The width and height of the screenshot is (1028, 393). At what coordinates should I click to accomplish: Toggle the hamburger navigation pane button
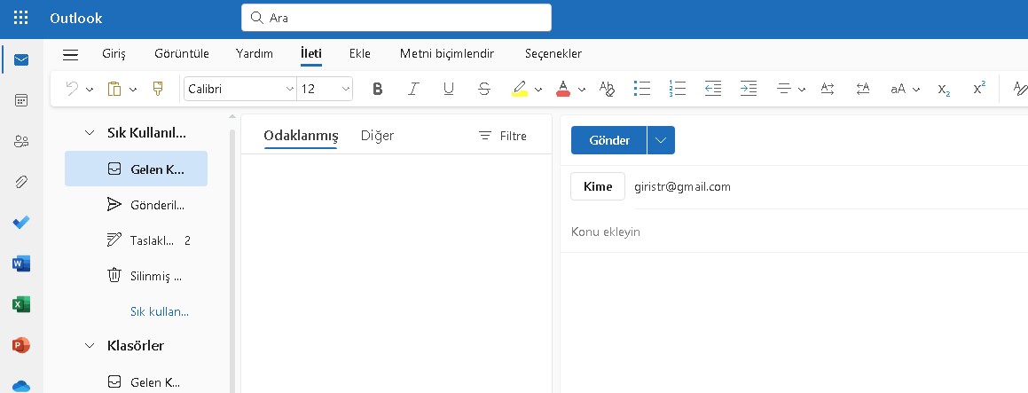(70, 54)
